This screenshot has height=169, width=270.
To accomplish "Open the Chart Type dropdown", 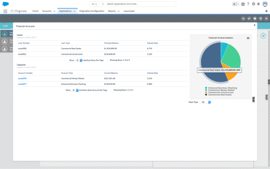I will tap(206, 102).
